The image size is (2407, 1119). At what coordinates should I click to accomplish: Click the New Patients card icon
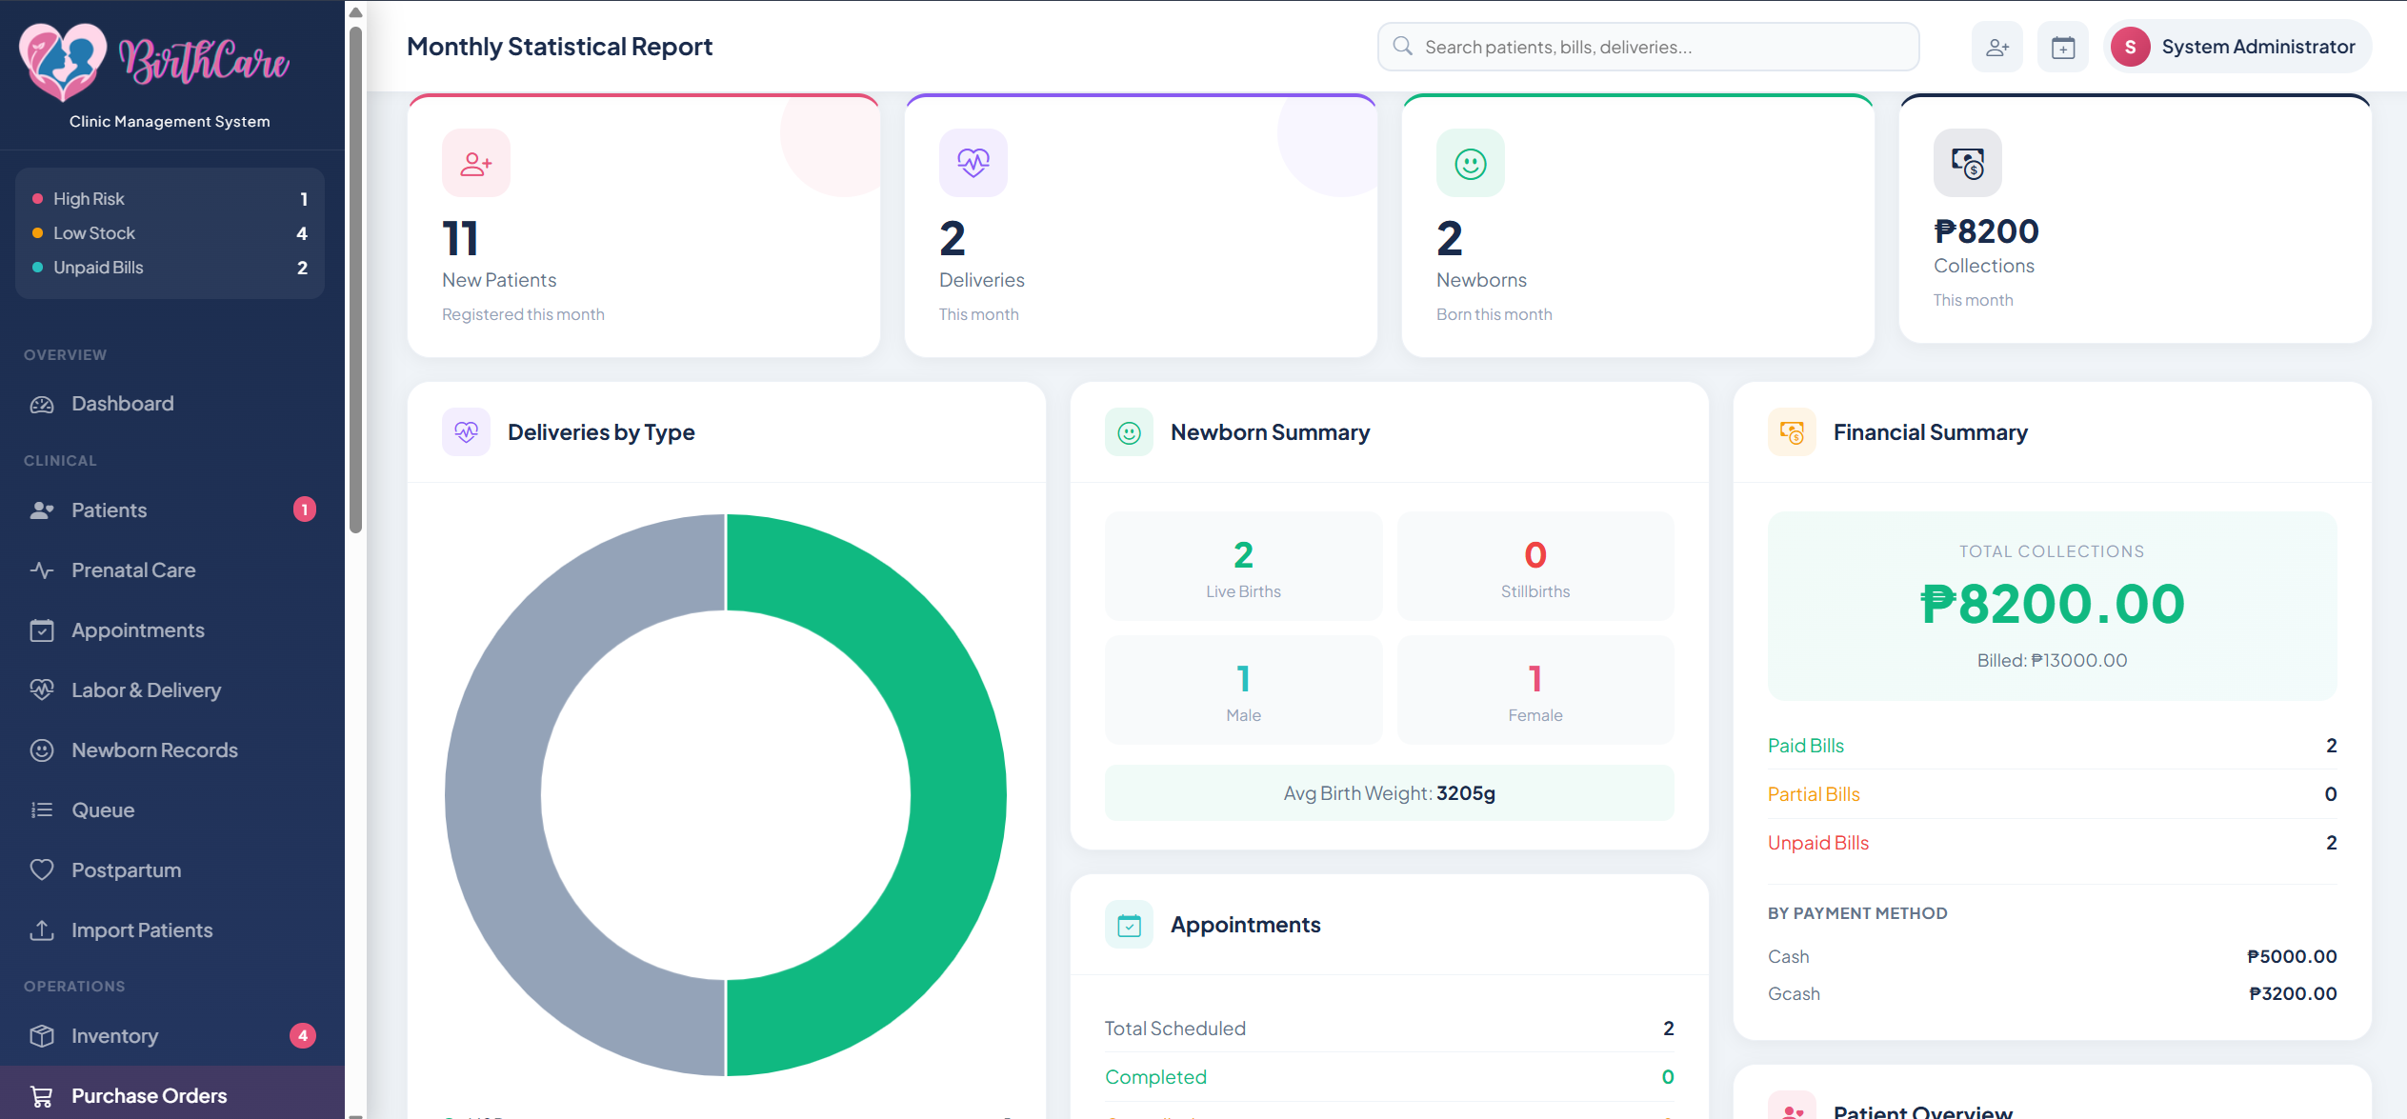point(476,163)
